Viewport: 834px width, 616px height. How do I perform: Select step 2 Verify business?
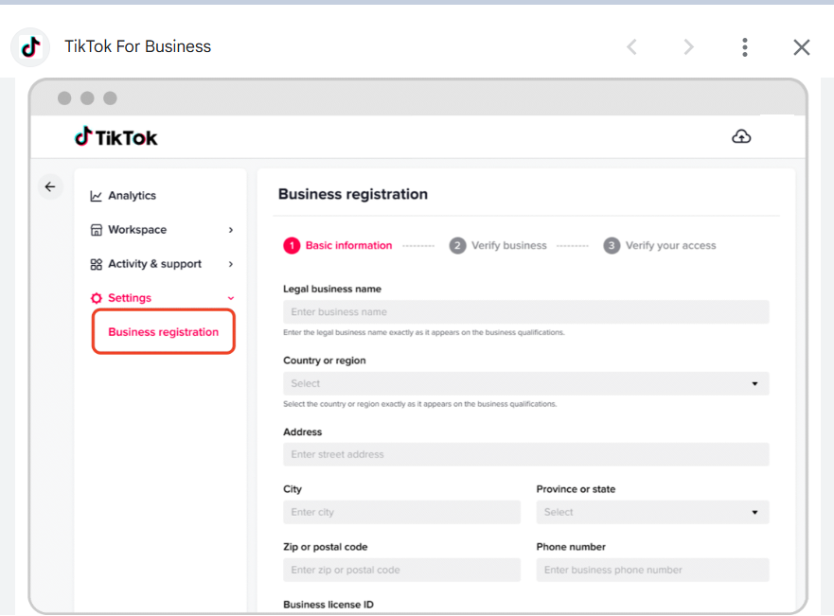coord(498,246)
